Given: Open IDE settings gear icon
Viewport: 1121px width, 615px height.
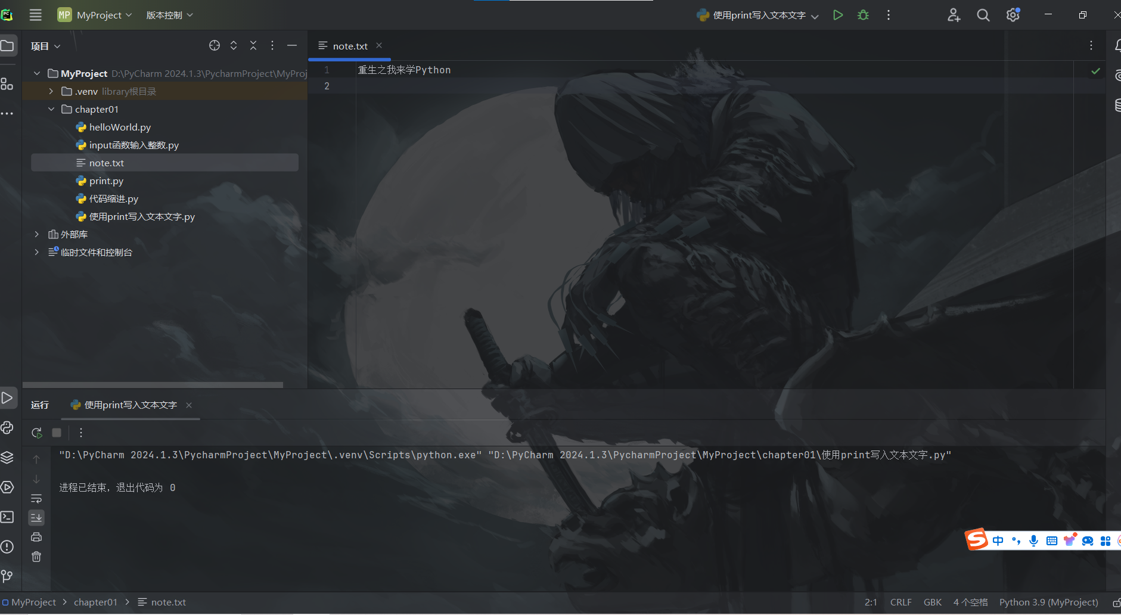Looking at the screenshot, I should coord(1013,15).
